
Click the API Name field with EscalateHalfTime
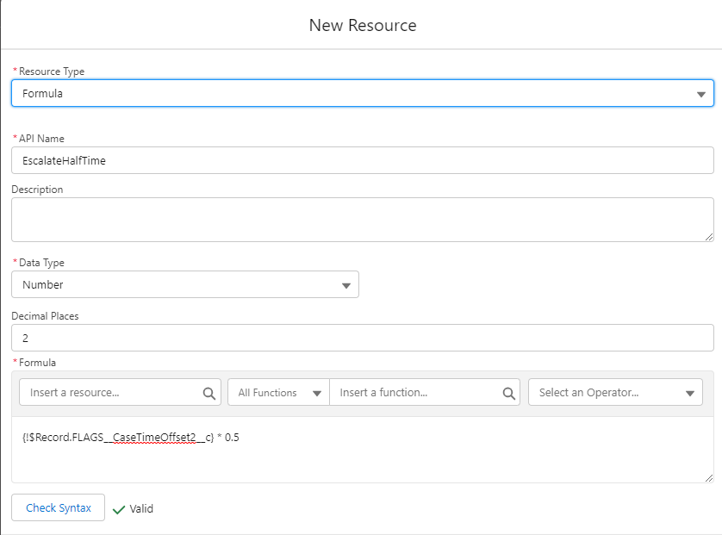click(x=363, y=160)
